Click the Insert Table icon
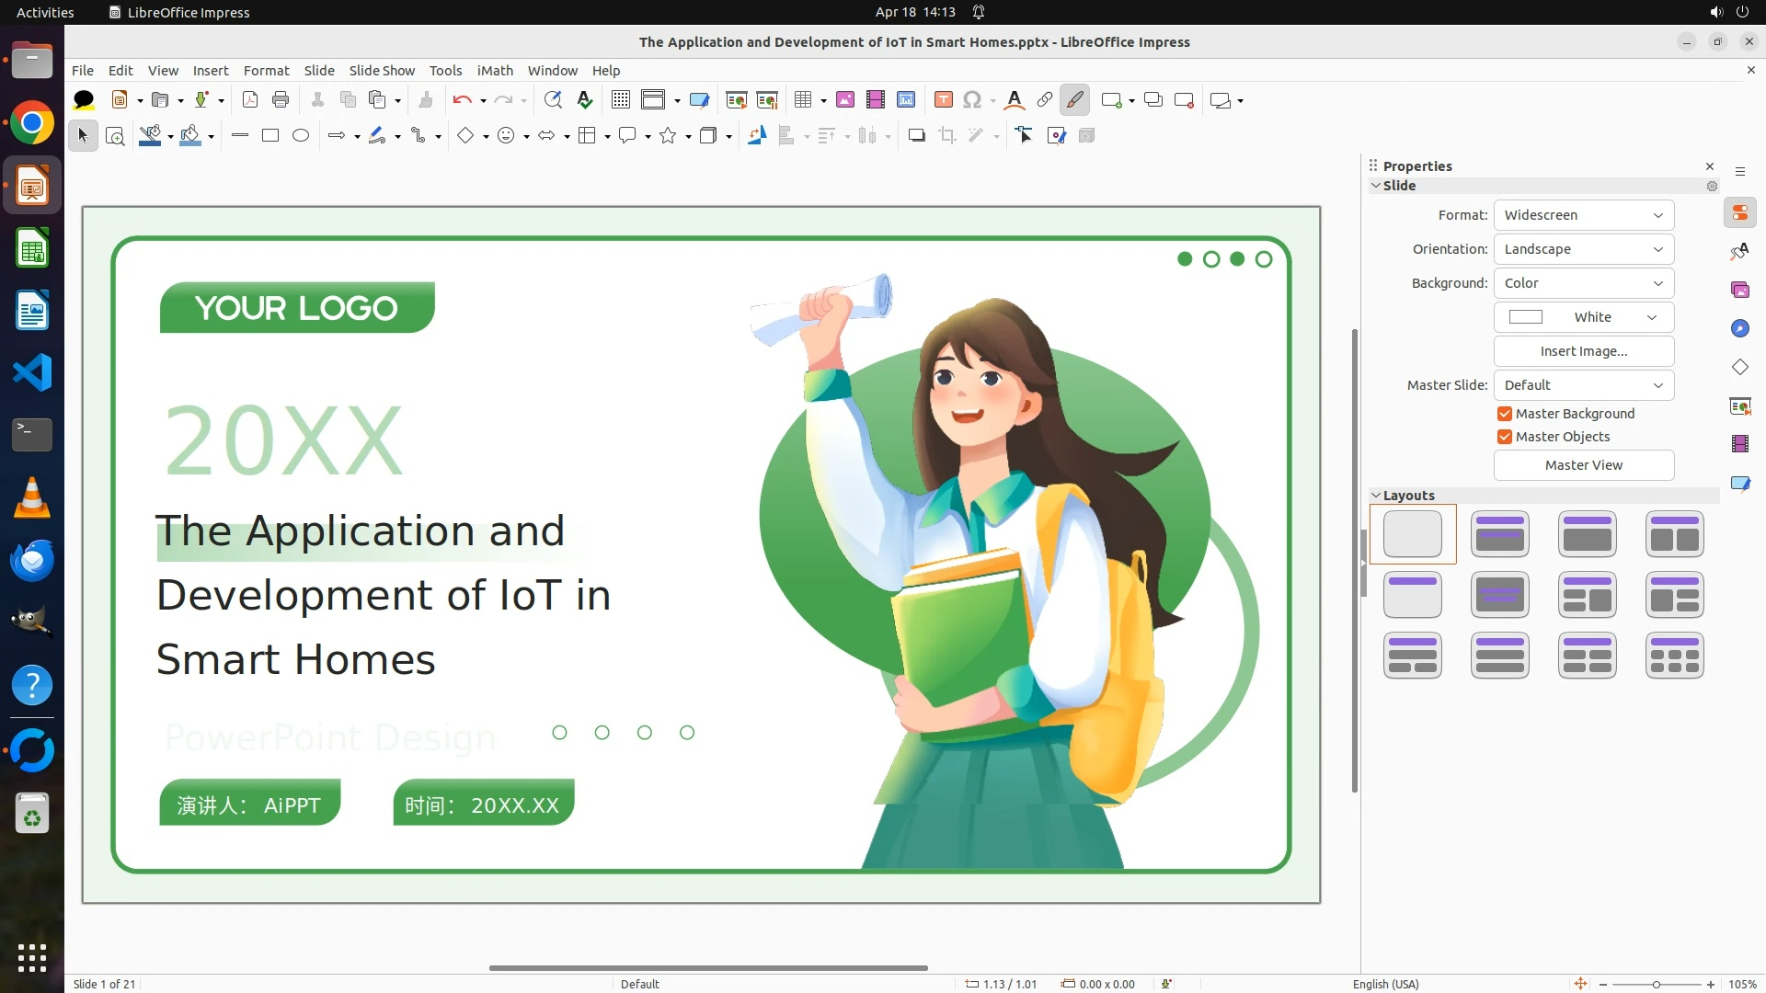Viewport: 1766px width, 993px height. coord(803,100)
